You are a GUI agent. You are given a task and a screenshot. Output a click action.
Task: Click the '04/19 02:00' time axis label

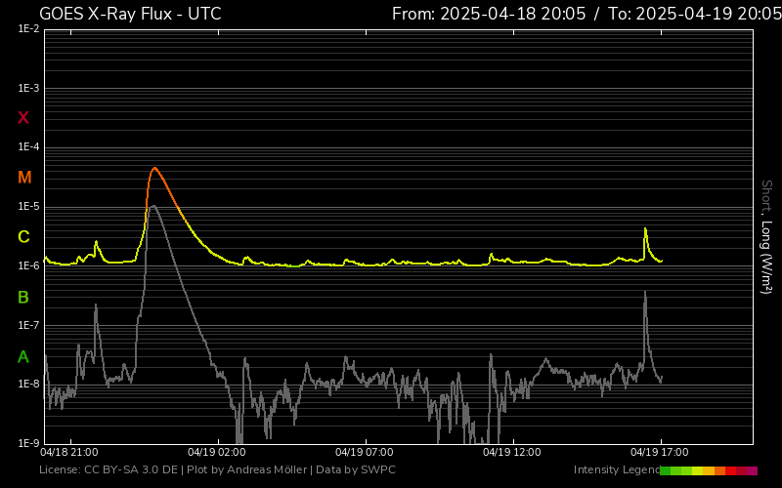(x=217, y=452)
